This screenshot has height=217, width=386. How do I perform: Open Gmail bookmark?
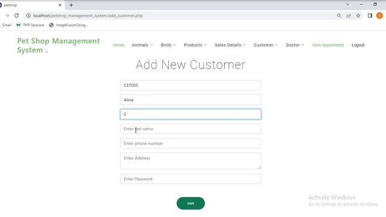(7, 25)
